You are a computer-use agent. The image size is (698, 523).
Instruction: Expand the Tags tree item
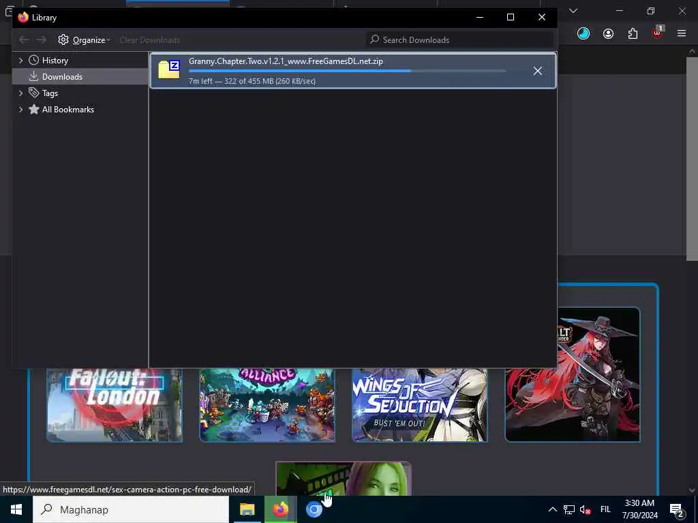pos(20,93)
